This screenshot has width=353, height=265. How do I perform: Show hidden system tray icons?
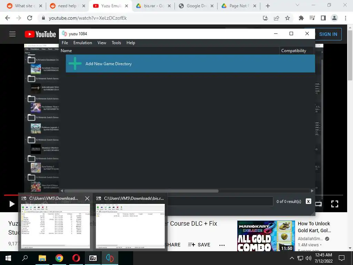[292, 258]
